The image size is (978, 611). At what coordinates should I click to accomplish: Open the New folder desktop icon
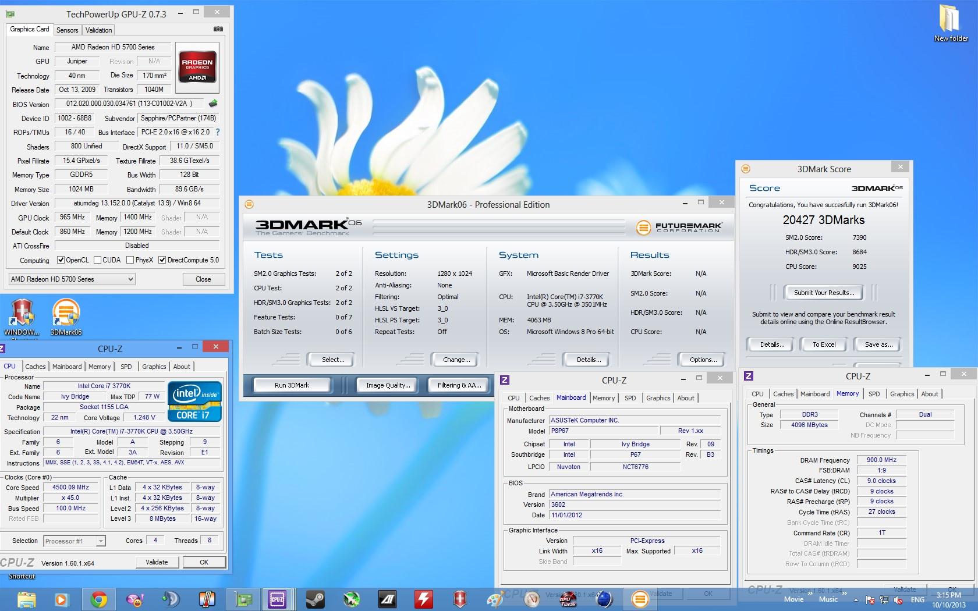click(x=951, y=23)
